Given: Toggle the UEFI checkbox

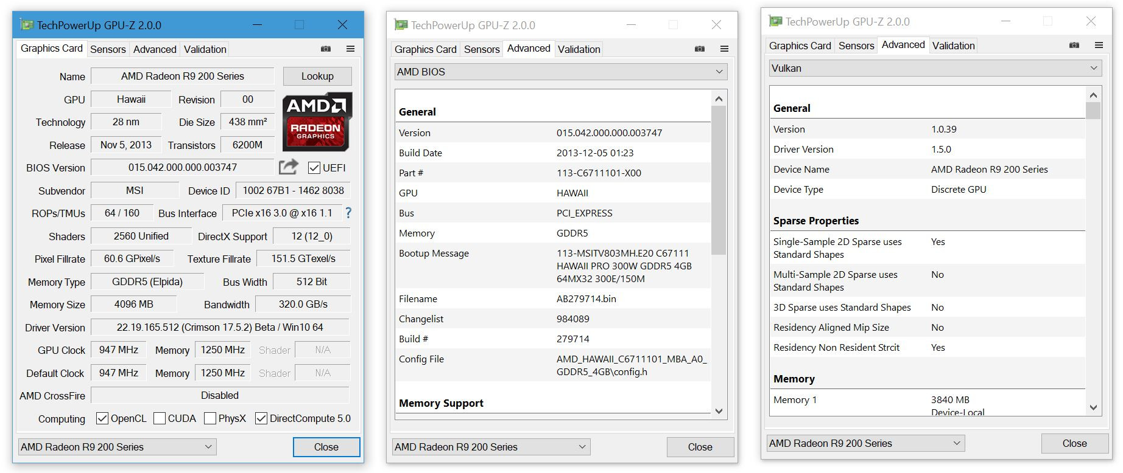Looking at the screenshot, I should [x=314, y=168].
